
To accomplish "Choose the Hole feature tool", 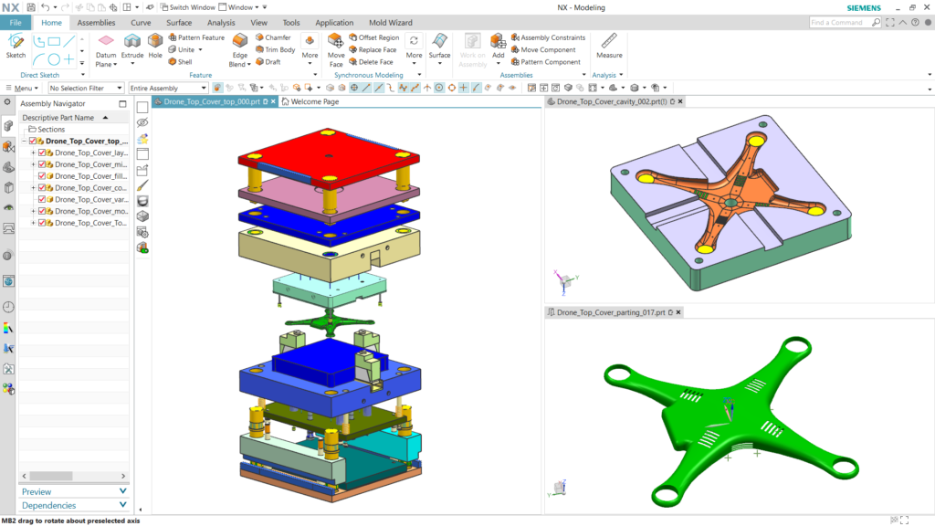I will click(x=155, y=46).
